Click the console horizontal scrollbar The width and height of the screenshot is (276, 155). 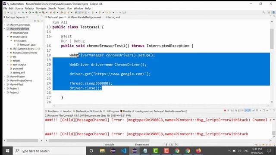pos(99,140)
